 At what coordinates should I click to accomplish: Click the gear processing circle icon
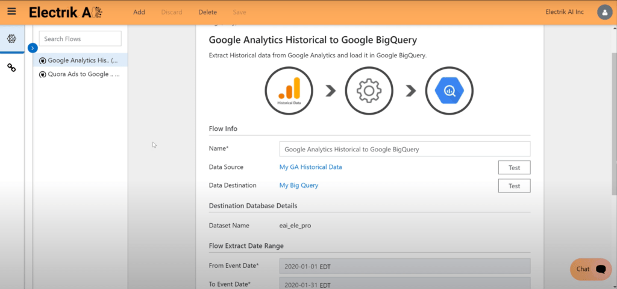pyautogui.click(x=369, y=91)
